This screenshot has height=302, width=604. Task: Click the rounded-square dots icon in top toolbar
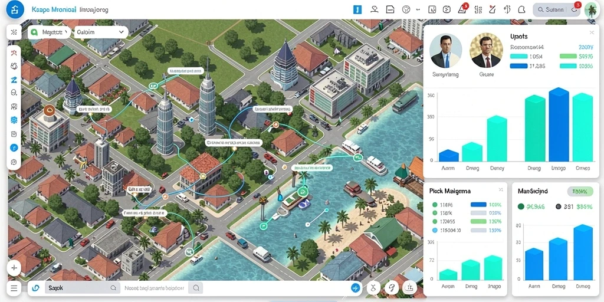(447, 9)
